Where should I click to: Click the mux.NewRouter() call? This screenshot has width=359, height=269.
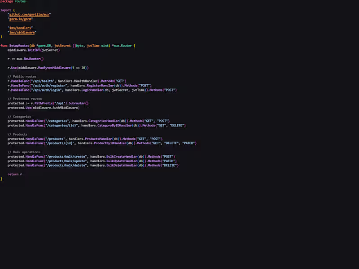tap(30, 59)
